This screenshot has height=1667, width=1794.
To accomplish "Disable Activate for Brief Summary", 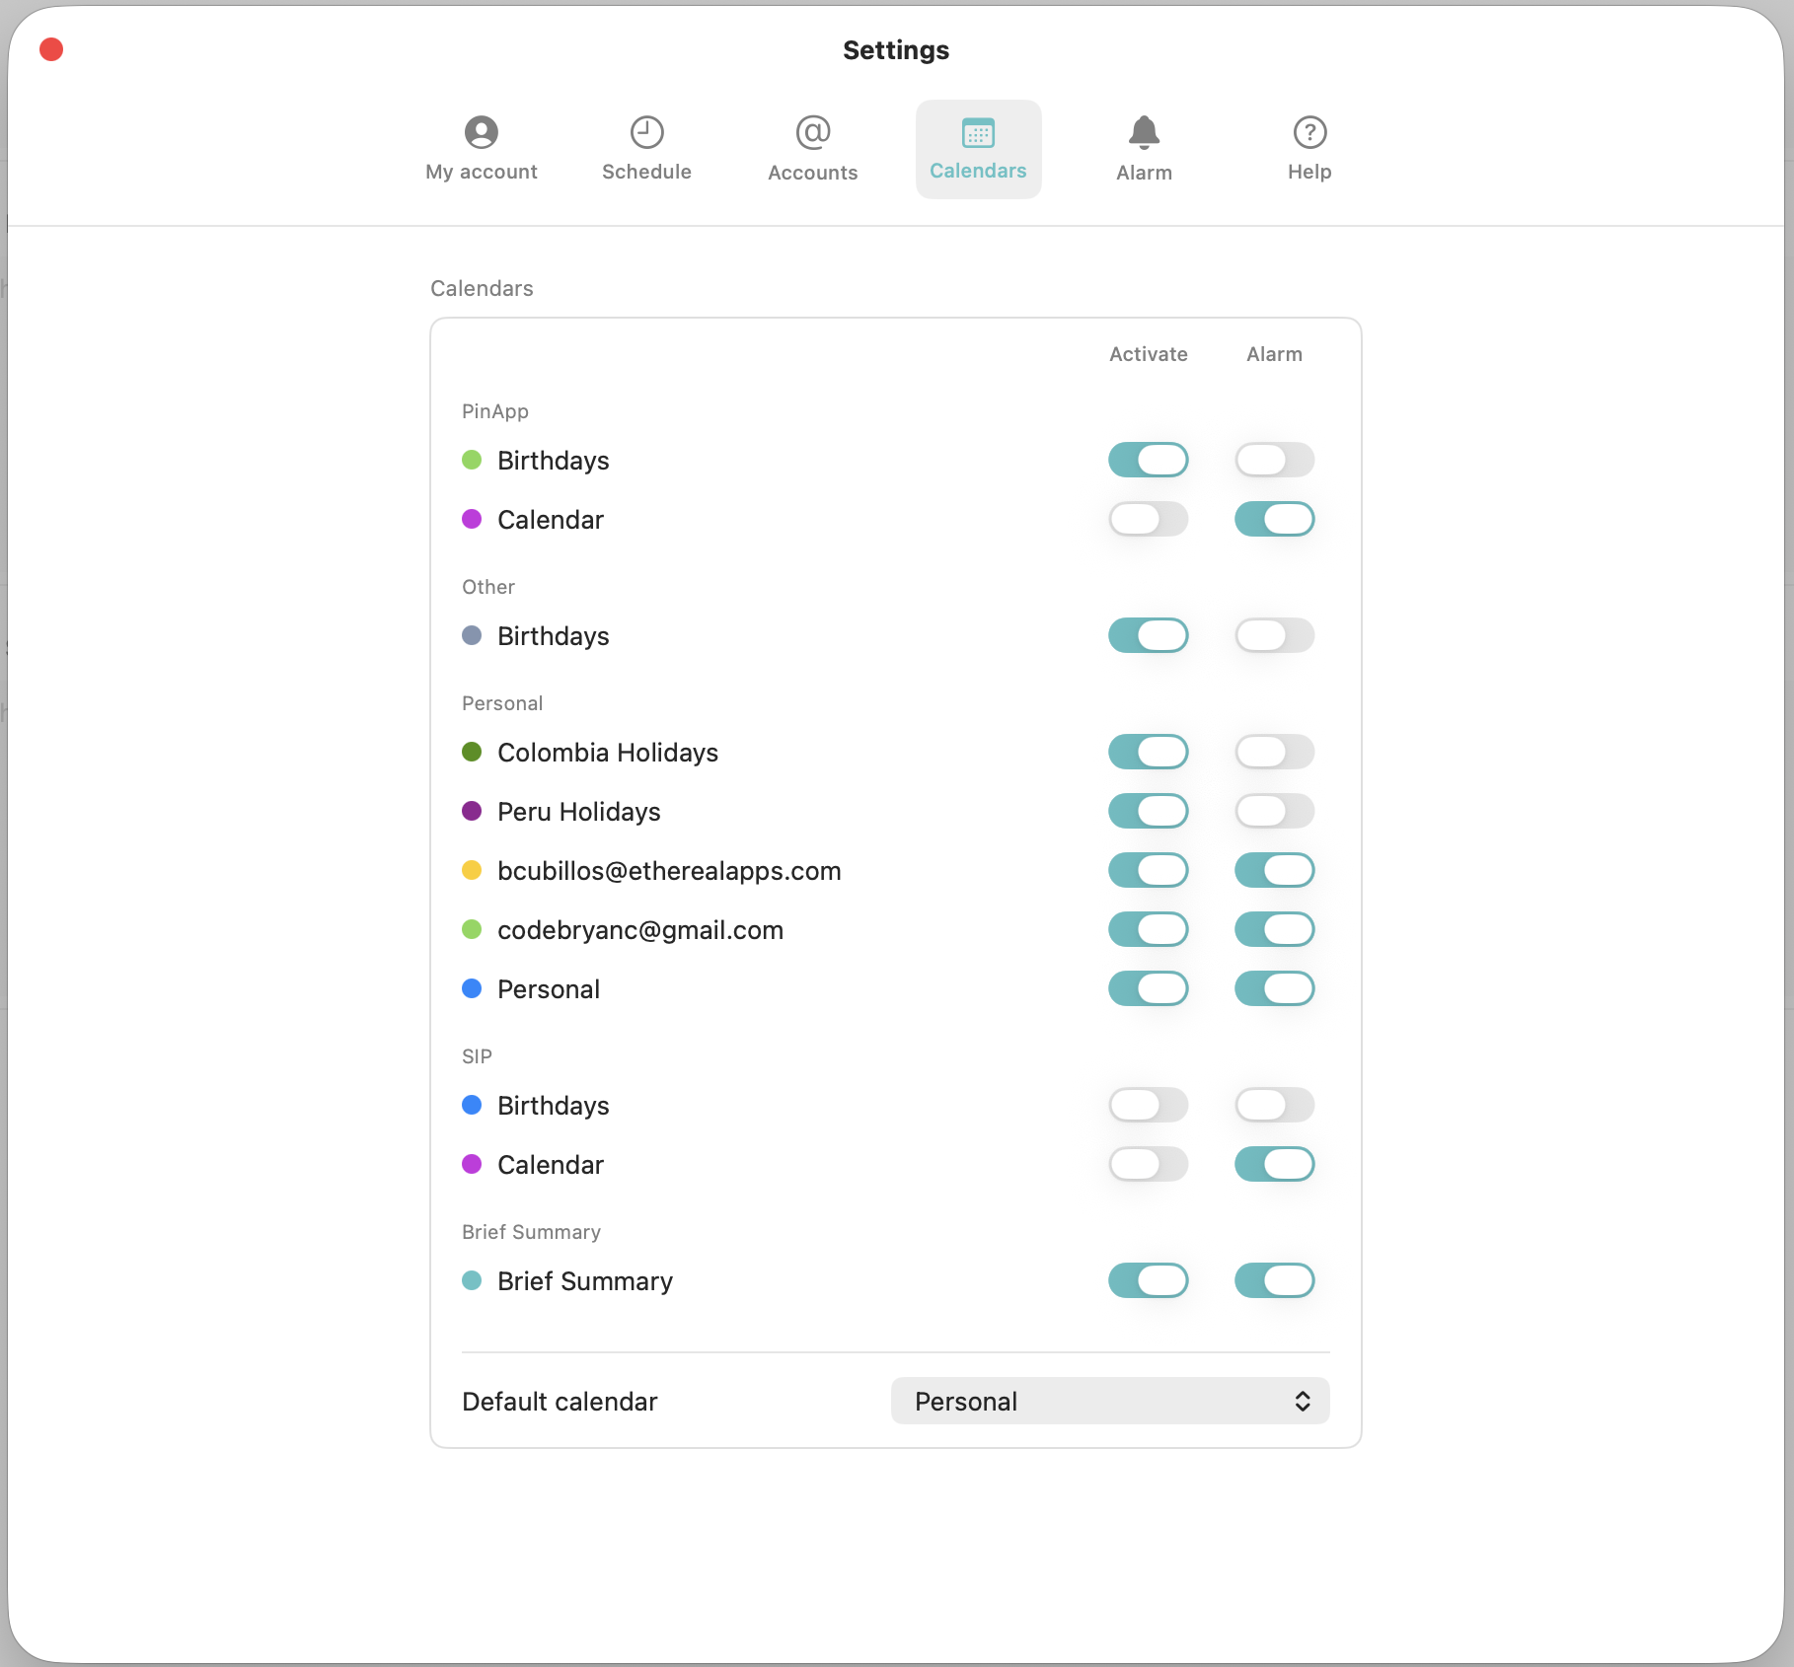I will pyautogui.click(x=1149, y=1280).
